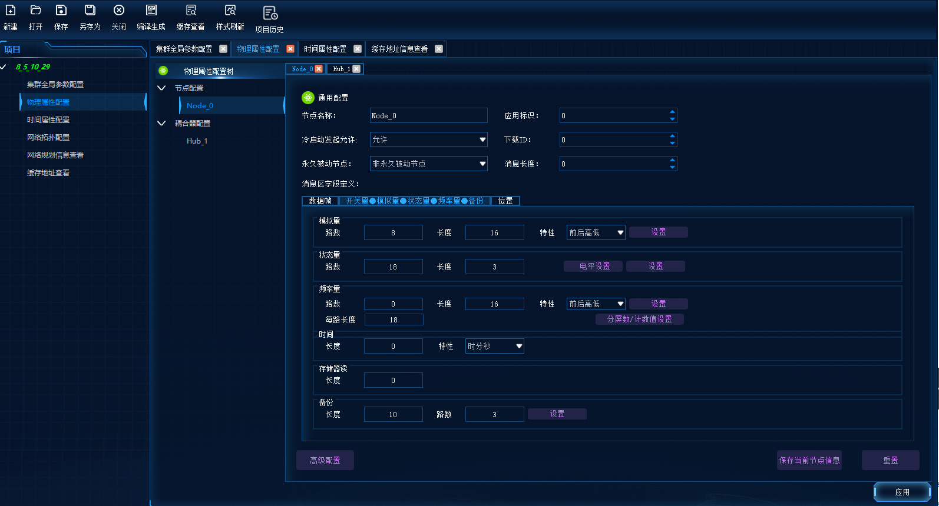Image resolution: width=939 pixels, height=506 pixels.
Task: Close the 集群全局参数配置 tab
Action: coord(223,49)
